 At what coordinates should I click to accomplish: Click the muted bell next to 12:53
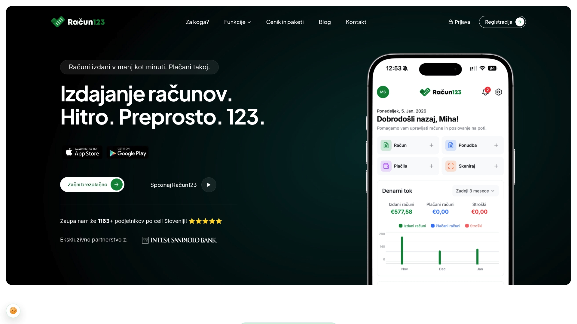(x=405, y=68)
